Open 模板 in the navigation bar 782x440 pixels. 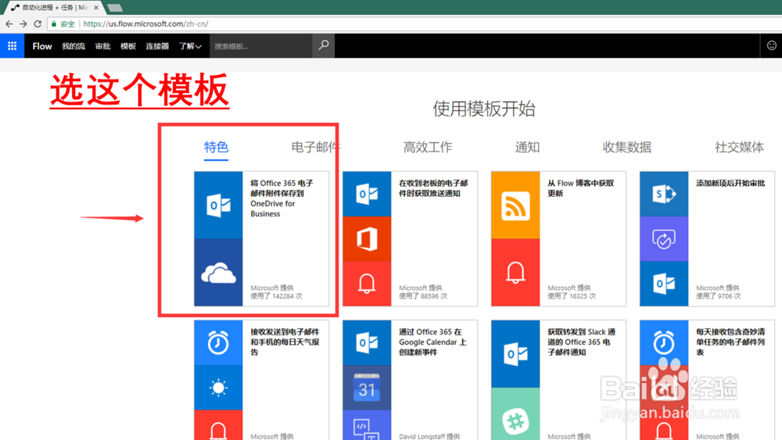(128, 46)
